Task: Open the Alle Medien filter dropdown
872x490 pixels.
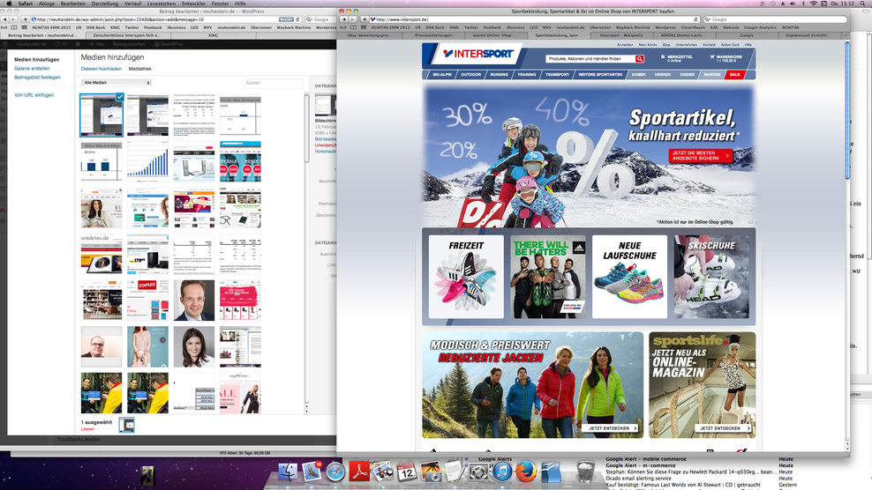Action: click(x=117, y=83)
